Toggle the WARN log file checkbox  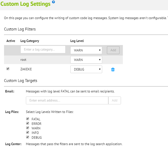(27, 128)
